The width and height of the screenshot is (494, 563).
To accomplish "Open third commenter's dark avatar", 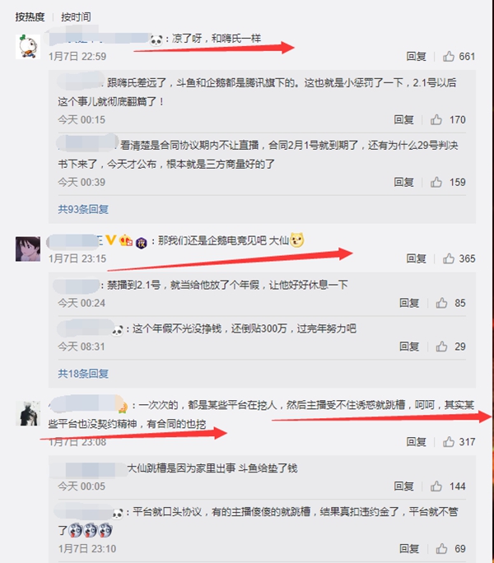I will pyautogui.click(x=28, y=413).
